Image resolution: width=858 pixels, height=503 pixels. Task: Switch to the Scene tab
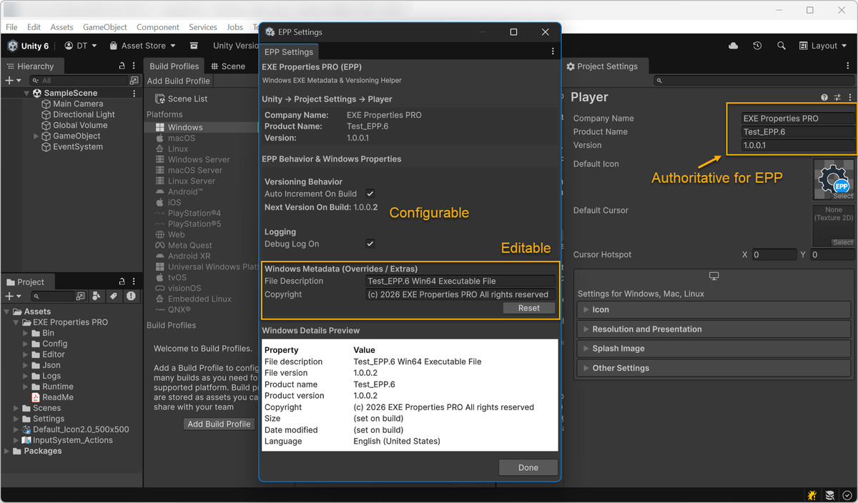point(228,66)
